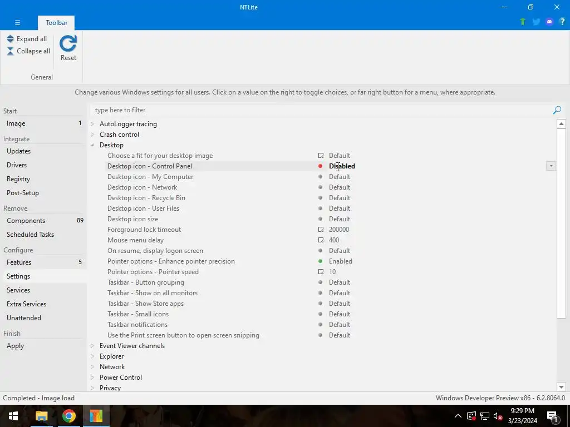Toggle green dot for Enhance pointer precision
Screen dimensions: 570x427
tap(320, 261)
